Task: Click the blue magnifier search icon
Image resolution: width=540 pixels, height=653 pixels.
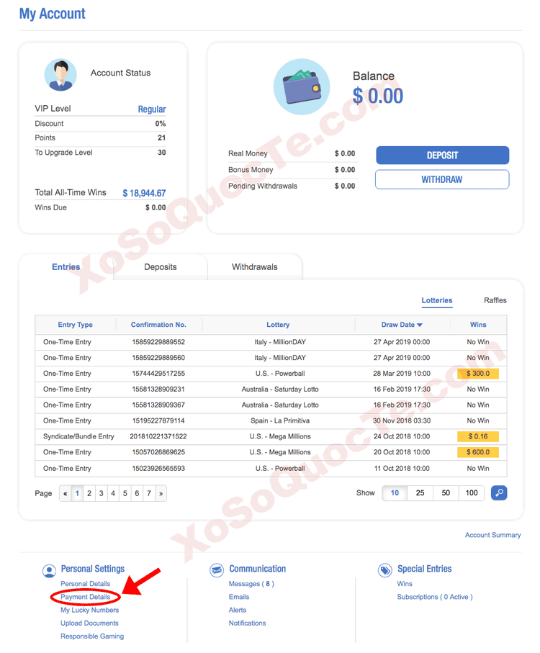Action: (498, 493)
